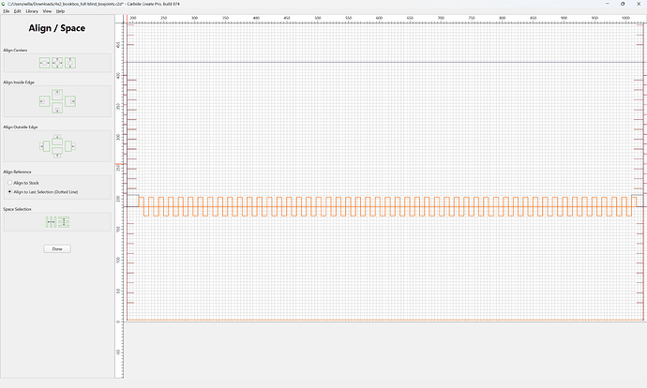The height and width of the screenshot is (388, 647).
Task: Space selection evenly horizontally
Action: 51,222
